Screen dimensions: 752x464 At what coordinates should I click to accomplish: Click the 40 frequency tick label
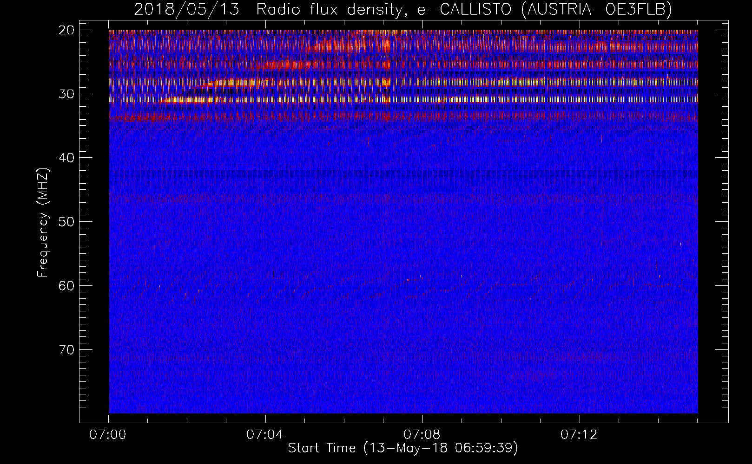pos(66,158)
